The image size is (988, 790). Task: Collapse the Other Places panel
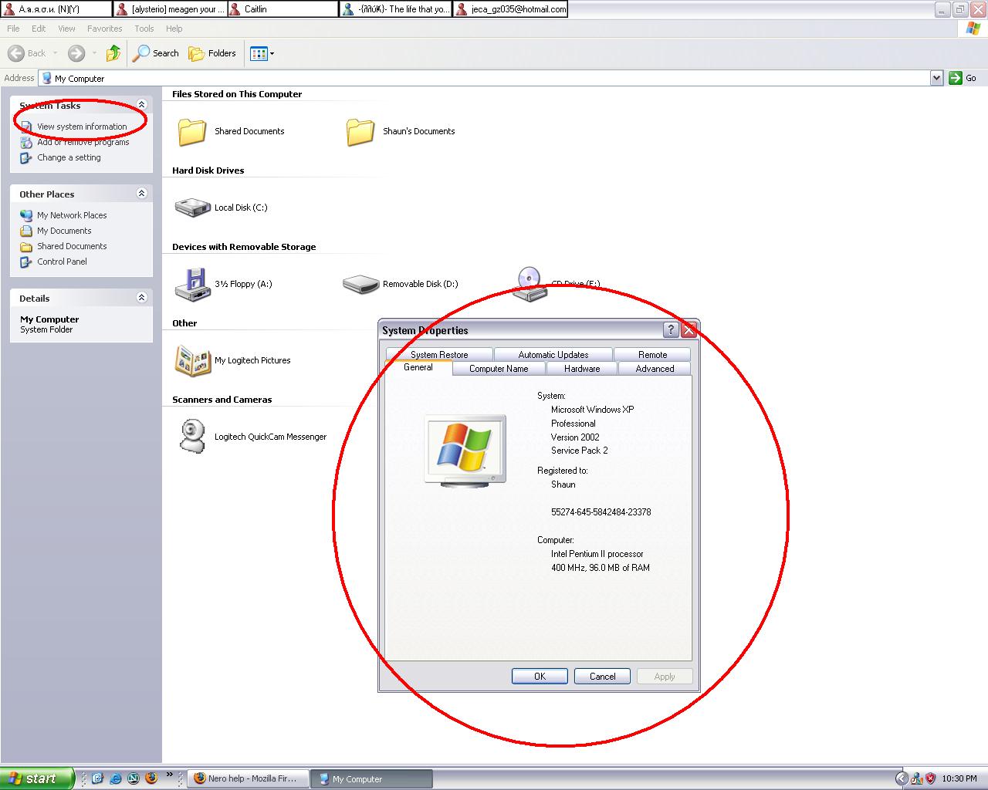click(141, 194)
